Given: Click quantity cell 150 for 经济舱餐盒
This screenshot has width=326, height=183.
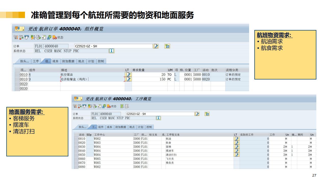Looking at the screenshot, I should coord(150,79).
